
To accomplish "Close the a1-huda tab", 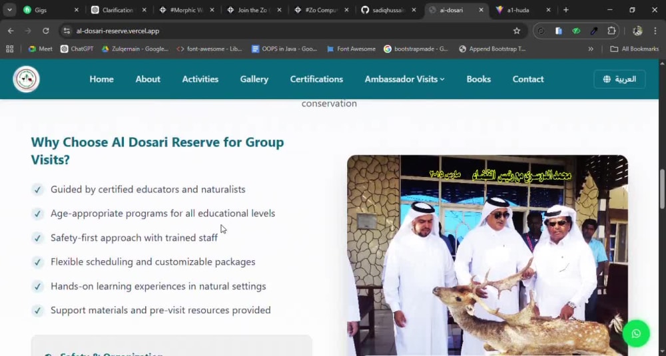I will (548, 10).
